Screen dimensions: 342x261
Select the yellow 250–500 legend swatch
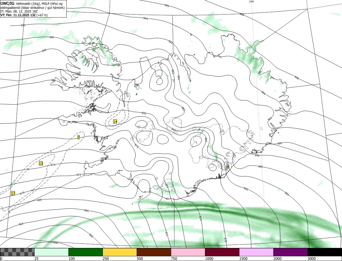[x=120, y=252]
